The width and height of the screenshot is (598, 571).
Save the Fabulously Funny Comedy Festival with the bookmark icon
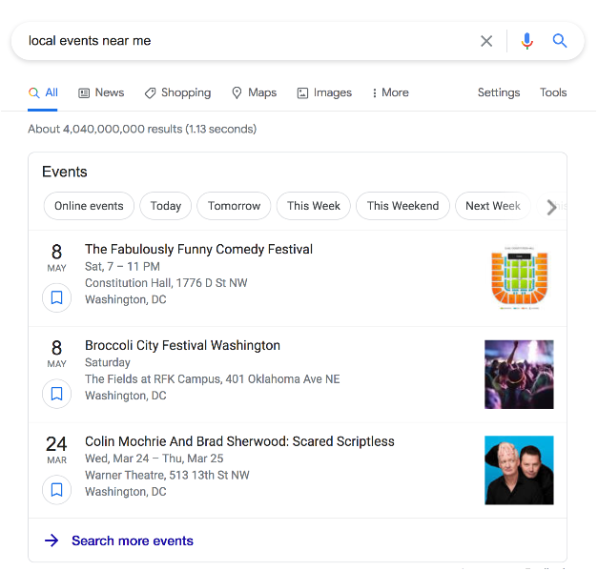(x=57, y=297)
